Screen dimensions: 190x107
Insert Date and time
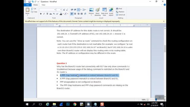[x=104, y=12]
